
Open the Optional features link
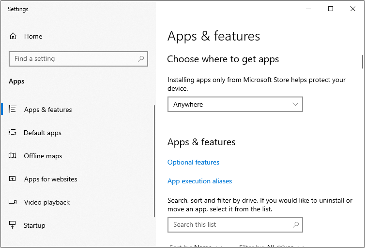click(193, 163)
